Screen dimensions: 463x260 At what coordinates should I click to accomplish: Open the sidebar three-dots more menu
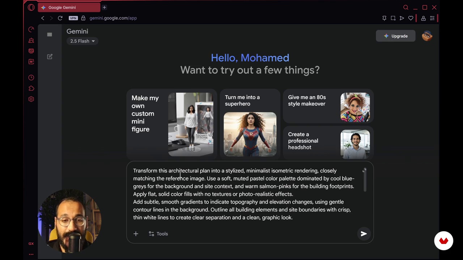click(31, 254)
